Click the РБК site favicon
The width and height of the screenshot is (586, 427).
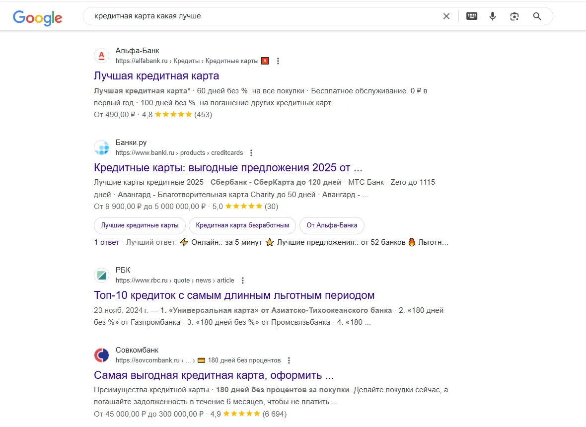pyautogui.click(x=101, y=275)
